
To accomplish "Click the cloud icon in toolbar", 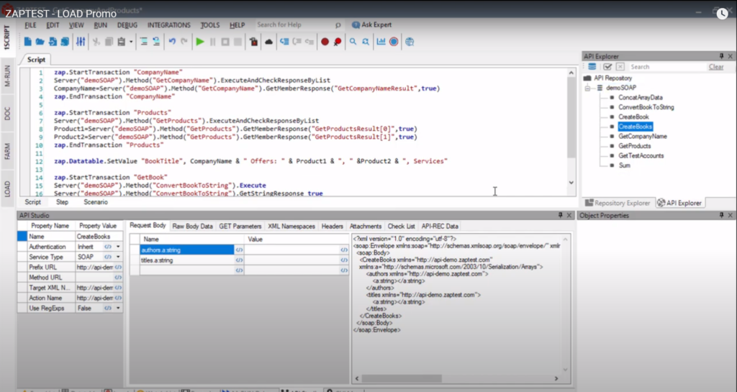I will [269, 42].
